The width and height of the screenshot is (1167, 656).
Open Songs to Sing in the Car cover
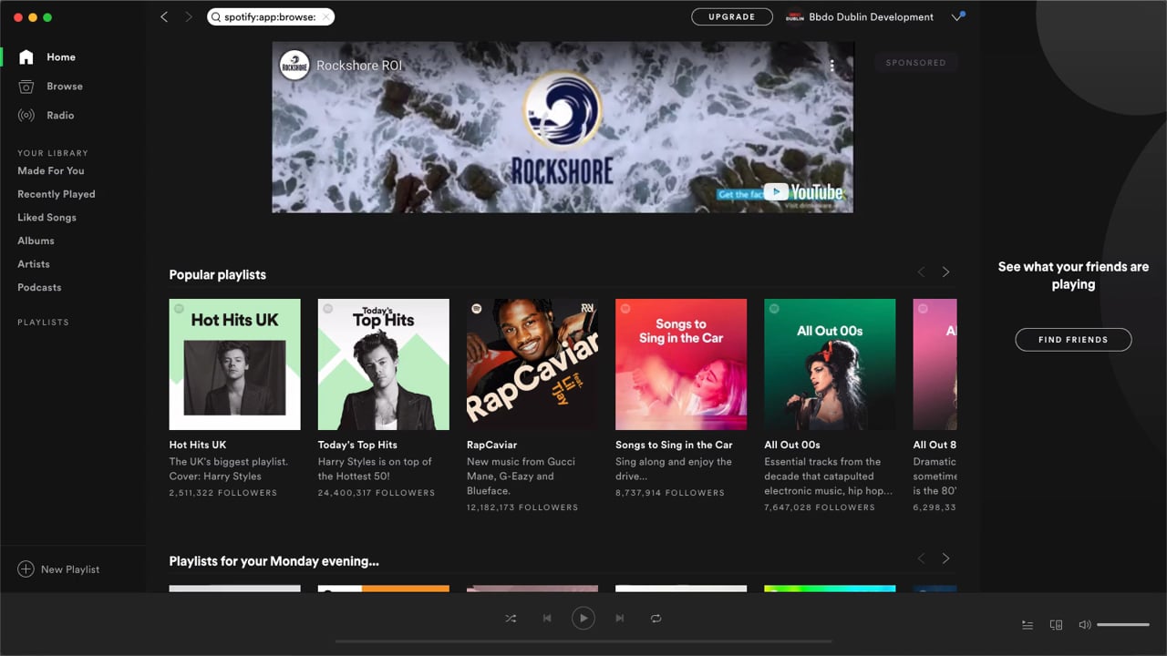tap(681, 364)
